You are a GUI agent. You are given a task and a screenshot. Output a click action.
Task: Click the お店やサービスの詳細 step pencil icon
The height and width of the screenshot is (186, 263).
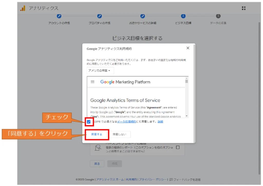pos(143,16)
